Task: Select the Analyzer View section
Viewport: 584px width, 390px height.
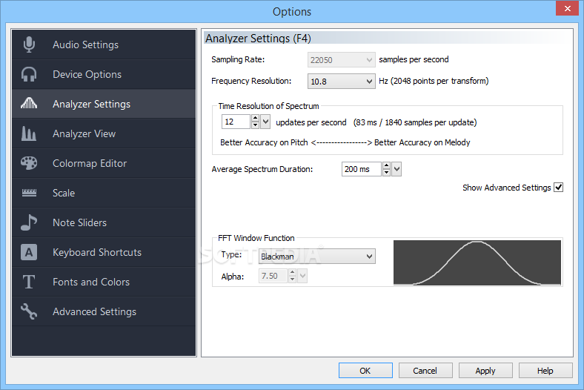Action: [x=104, y=133]
